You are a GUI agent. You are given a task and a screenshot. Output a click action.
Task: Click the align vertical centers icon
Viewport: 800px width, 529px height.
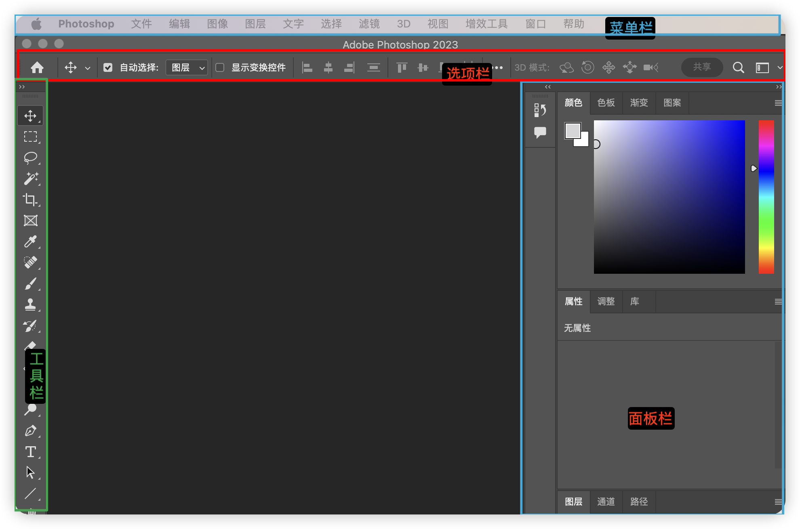point(423,67)
